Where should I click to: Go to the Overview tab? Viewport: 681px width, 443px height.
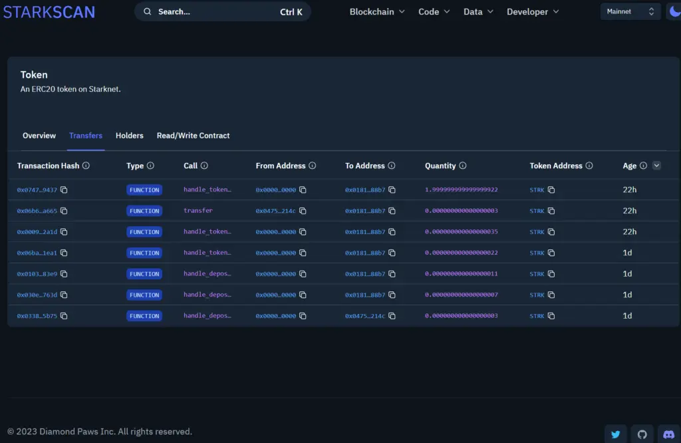point(39,136)
